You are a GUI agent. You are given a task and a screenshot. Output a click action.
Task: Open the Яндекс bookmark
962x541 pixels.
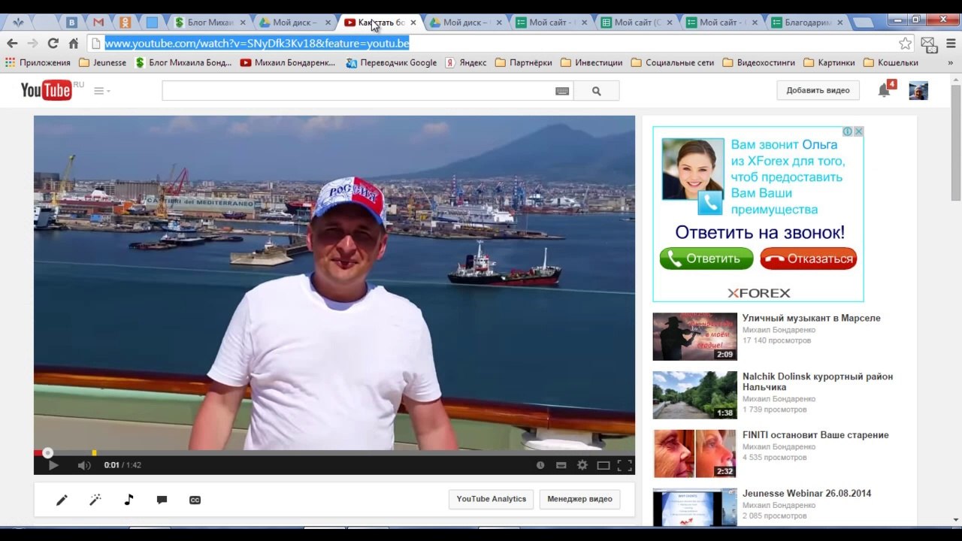466,63
